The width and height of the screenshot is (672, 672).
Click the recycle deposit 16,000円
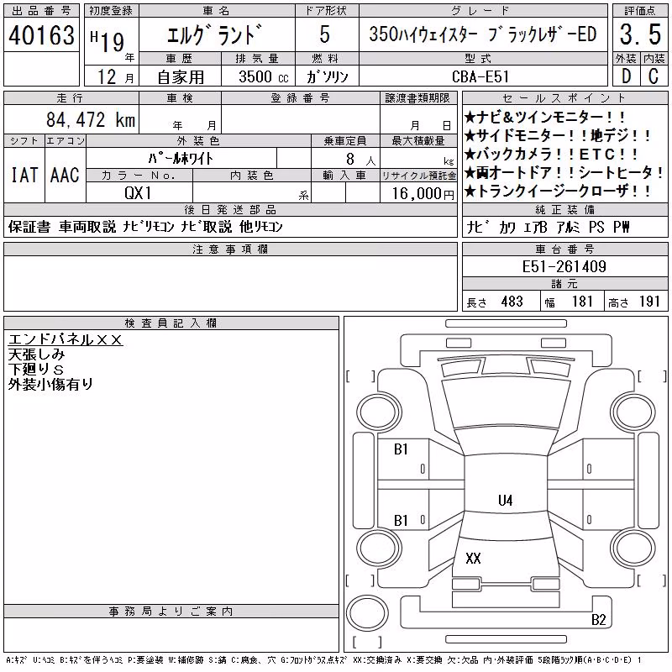coord(423,194)
